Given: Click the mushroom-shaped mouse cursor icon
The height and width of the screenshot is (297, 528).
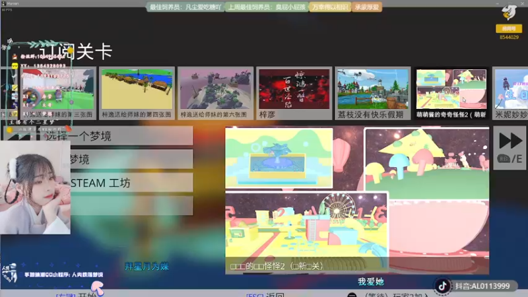Looking at the screenshot, I should [x=97, y=288].
